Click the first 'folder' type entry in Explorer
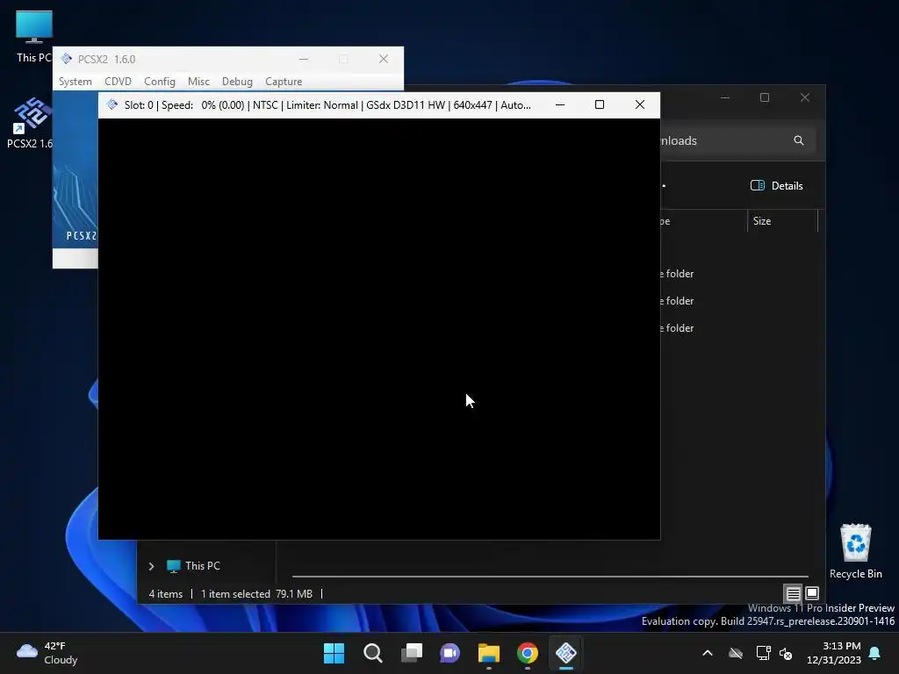This screenshot has width=899, height=674. click(677, 274)
